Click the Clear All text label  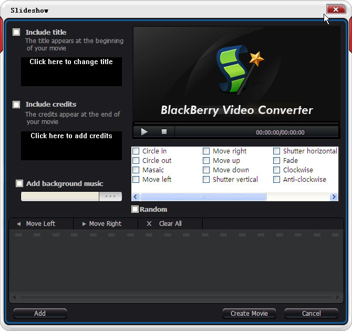[170, 224]
